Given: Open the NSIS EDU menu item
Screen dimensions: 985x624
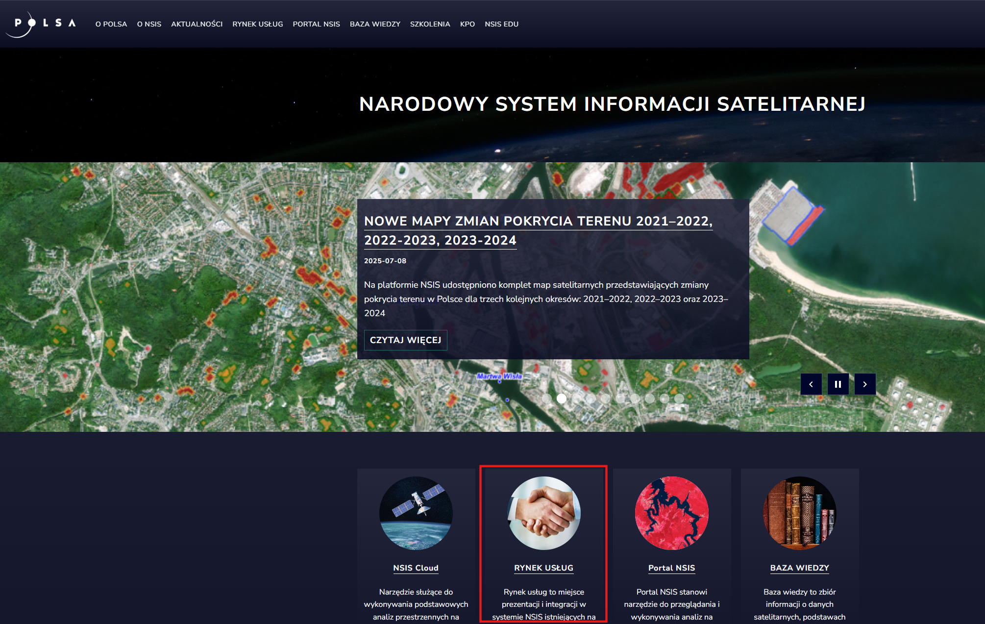Looking at the screenshot, I should [x=501, y=24].
